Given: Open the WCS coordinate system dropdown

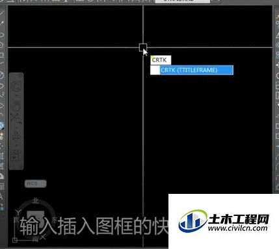Looking at the screenshot, I should (x=36, y=184).
